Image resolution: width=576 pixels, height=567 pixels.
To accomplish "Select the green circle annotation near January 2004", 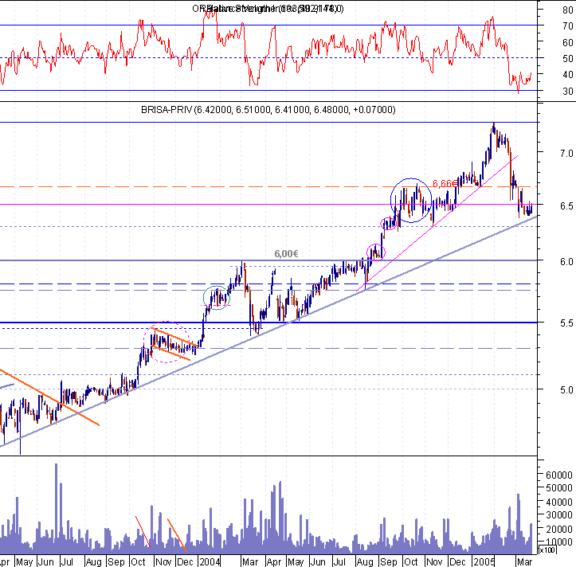I will pos(217,298).
